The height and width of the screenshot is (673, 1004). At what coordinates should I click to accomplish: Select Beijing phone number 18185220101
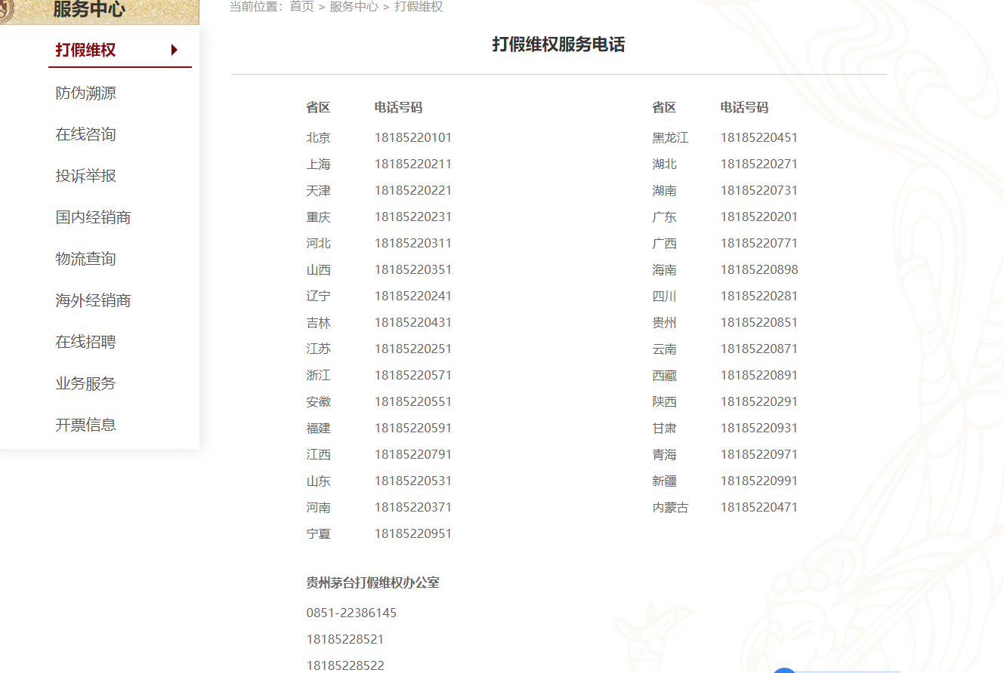click(x=413, y=137)
